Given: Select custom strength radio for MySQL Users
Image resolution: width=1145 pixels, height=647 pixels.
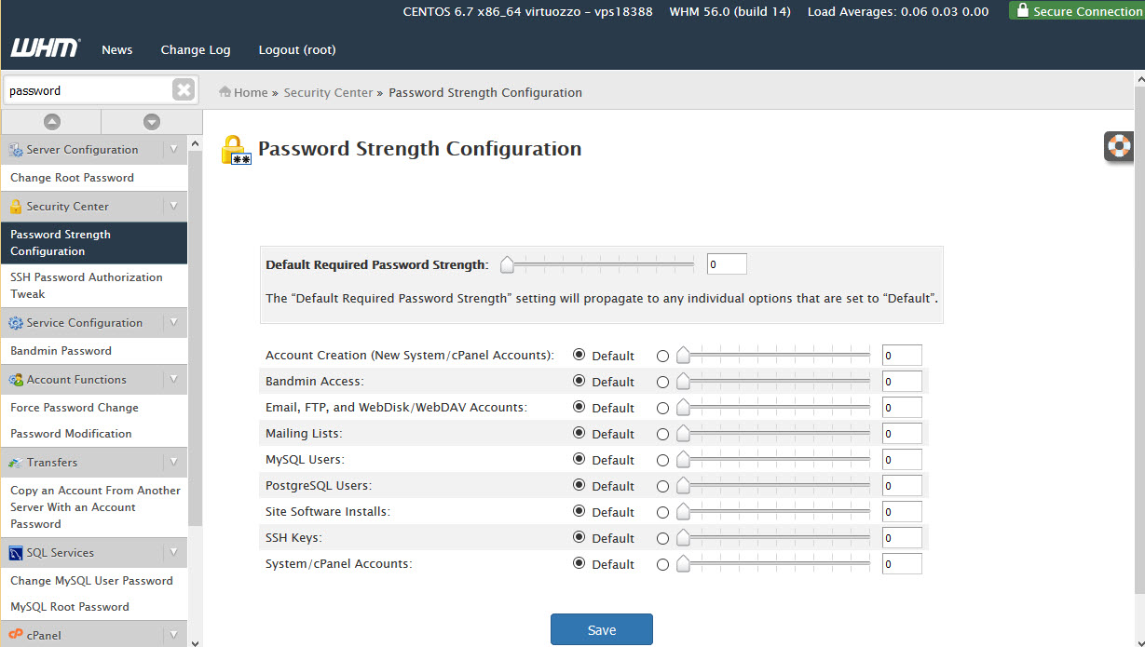Looking at the screenshot, I should click(662, 460).
